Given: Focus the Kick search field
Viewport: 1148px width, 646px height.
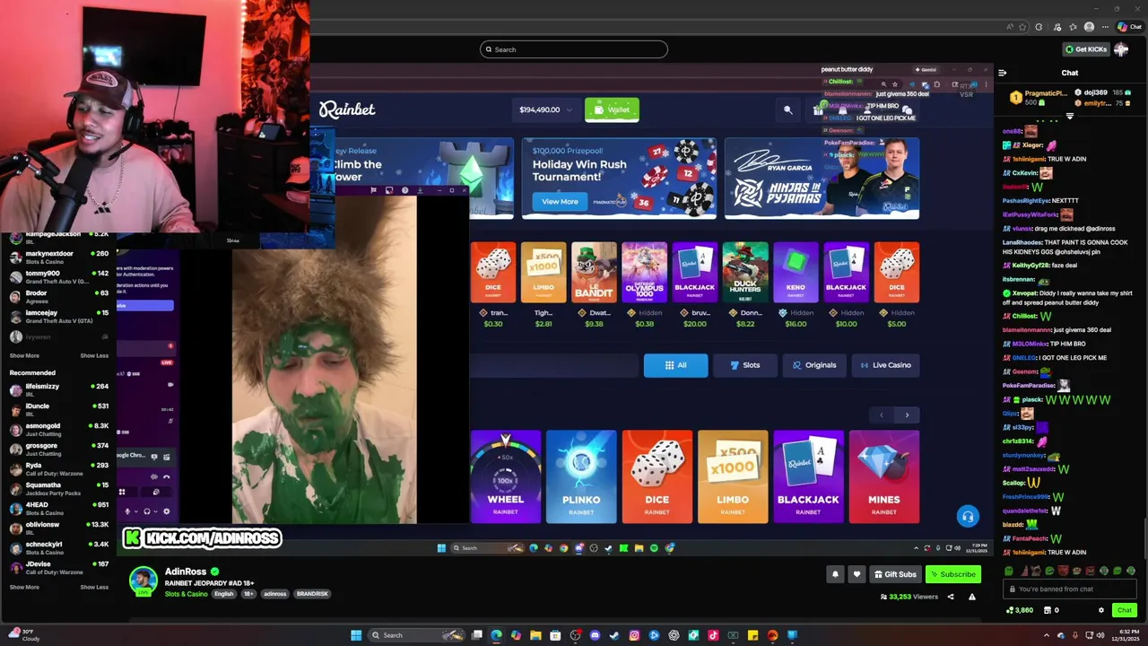Looking at the screenshot, I should (x=574, y=49).
